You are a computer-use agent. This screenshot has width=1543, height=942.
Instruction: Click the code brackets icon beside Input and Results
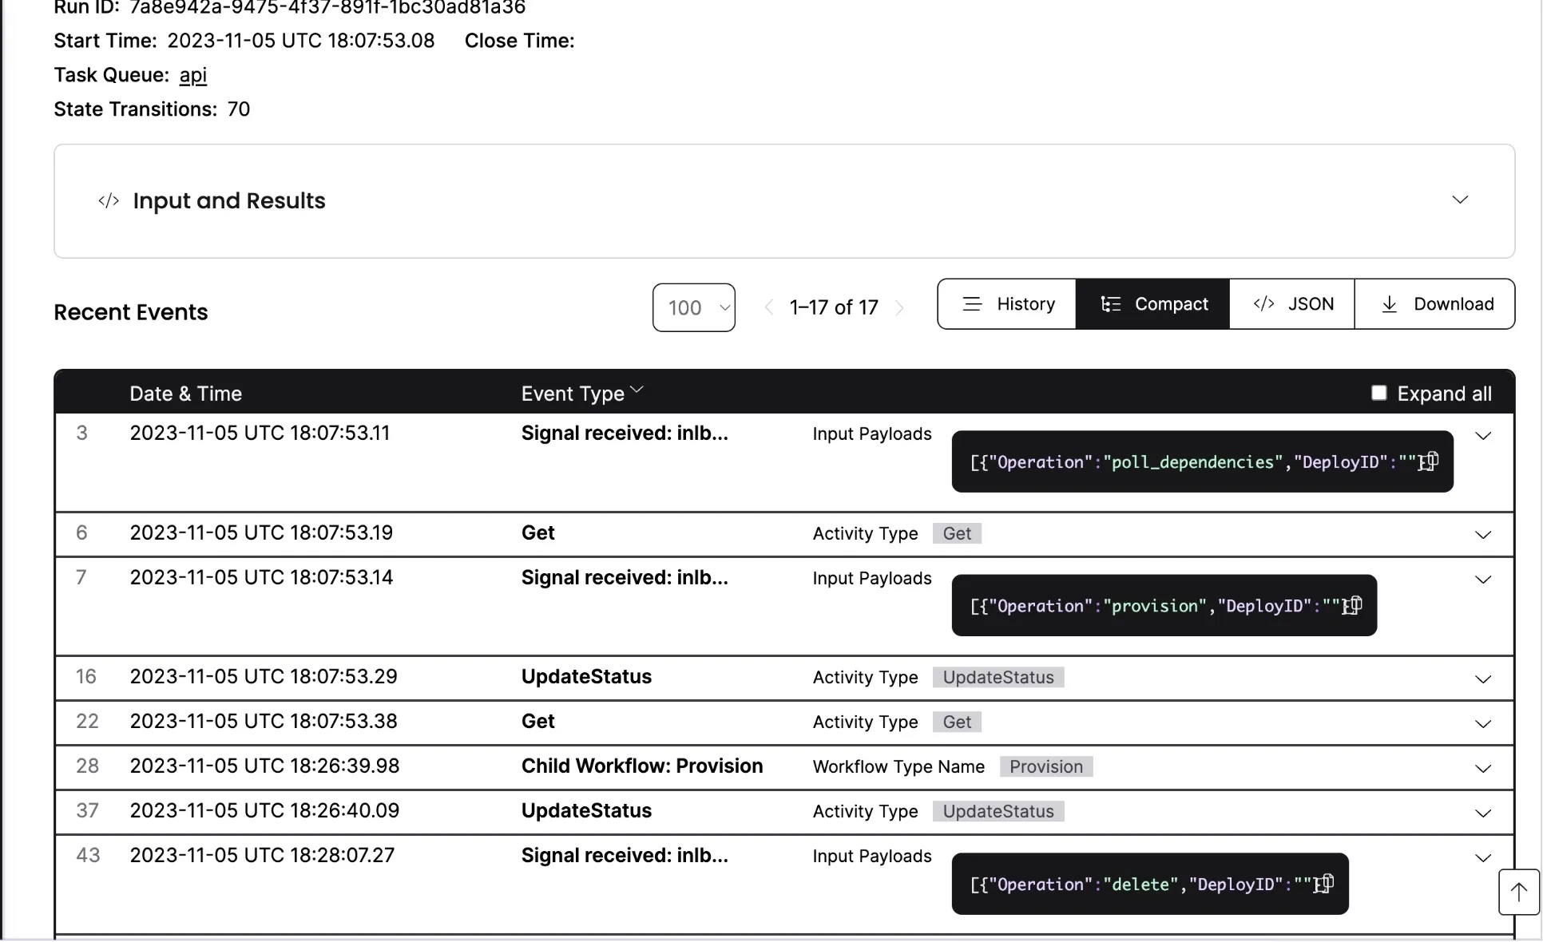(109, 200)
